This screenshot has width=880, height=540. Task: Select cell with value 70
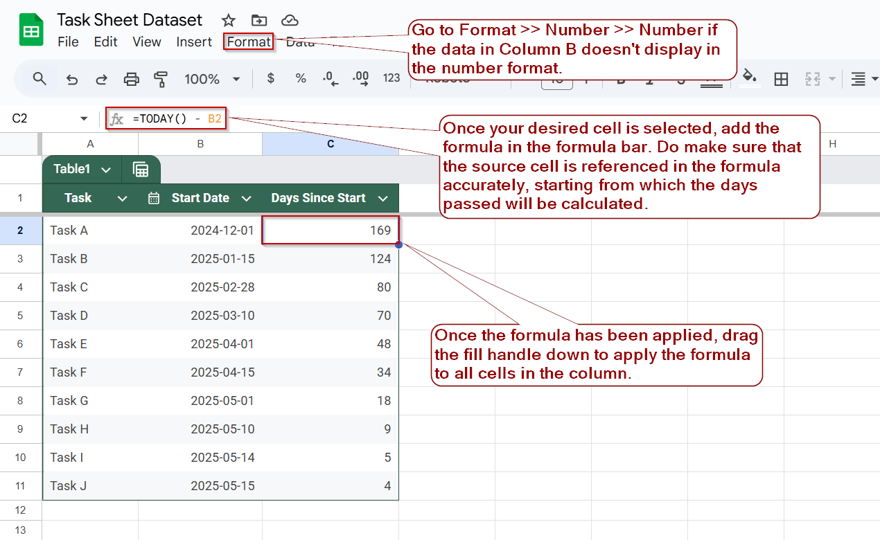[x=331, y=316]
